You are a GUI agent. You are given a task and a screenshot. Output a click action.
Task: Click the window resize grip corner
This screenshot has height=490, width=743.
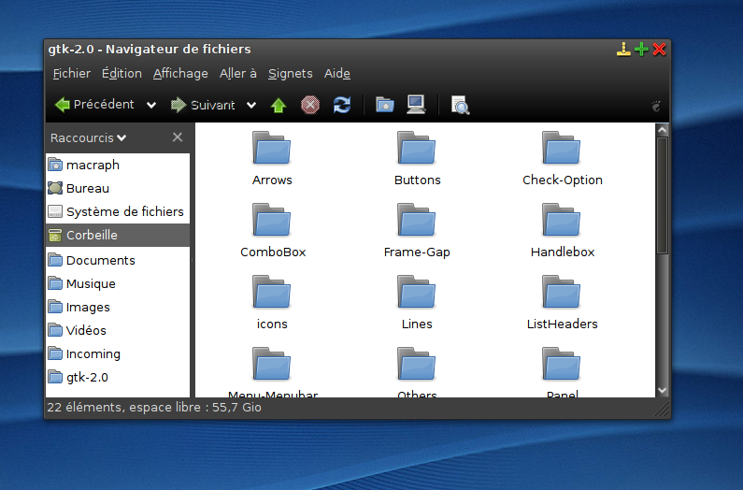[663, 410]
